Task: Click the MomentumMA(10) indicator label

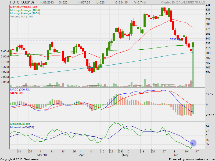Action: tap(22, 127)
